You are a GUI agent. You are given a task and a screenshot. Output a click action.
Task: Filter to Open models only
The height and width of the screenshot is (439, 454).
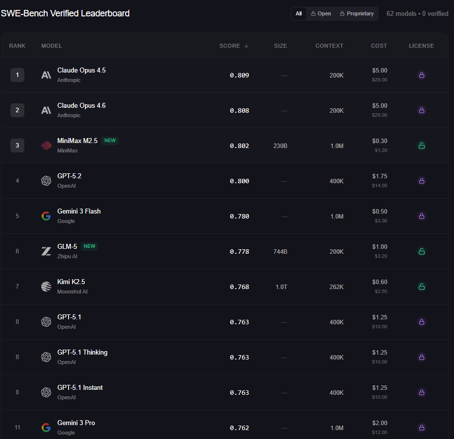pyautogui.click(x=321, y=14)
